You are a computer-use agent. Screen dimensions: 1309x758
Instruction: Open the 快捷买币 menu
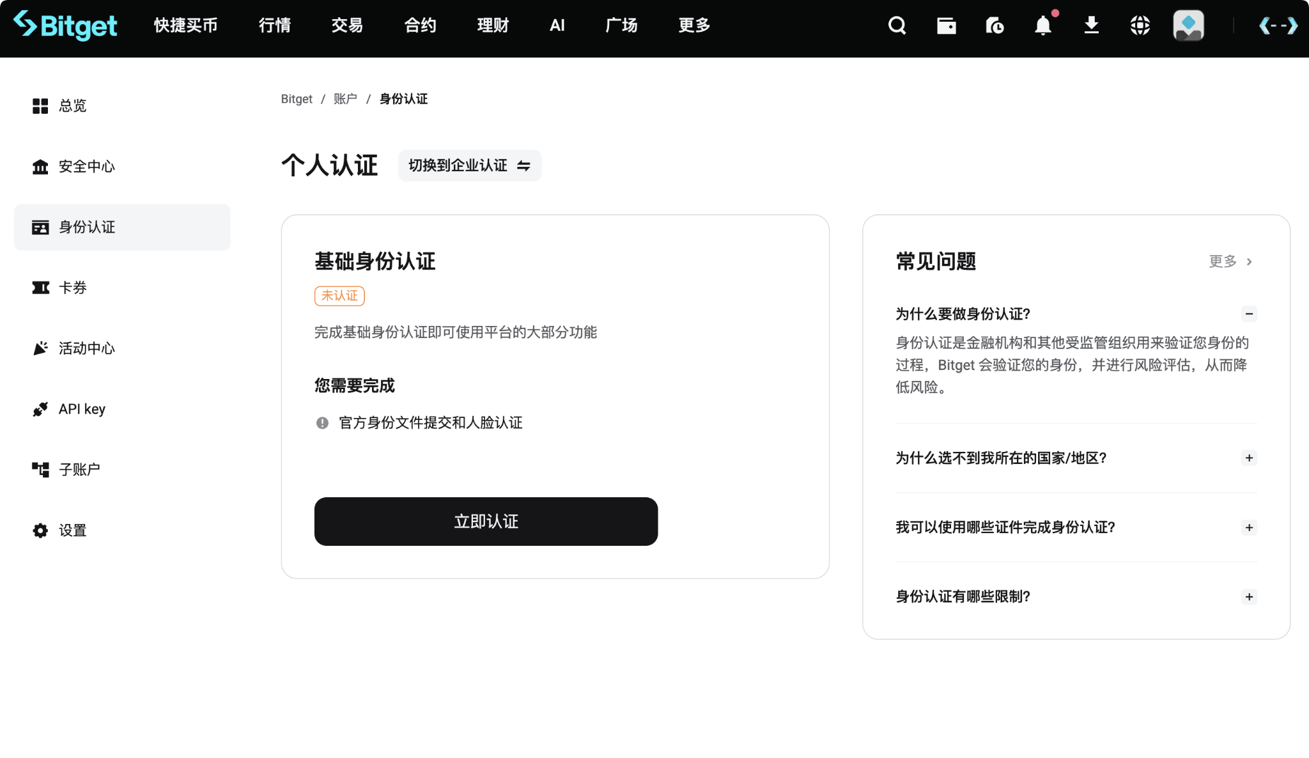tap(186, 26)
